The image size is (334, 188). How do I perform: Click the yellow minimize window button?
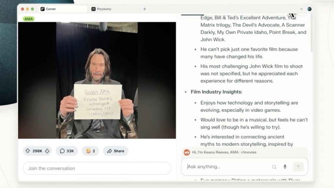[x=27, y=9]
